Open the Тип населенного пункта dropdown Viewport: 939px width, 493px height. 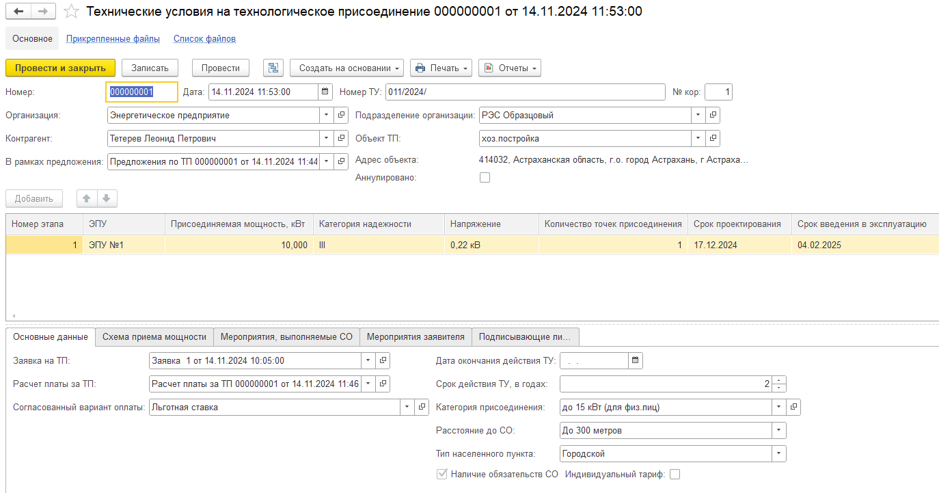(x=778, y=454)
